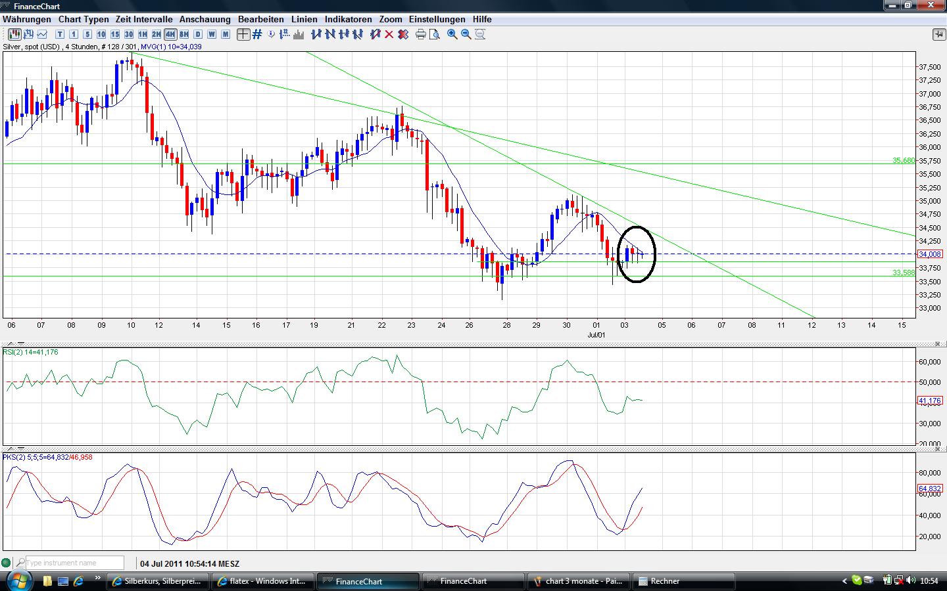This screenshot has height=591, width=947.
Task: Print the chart with printer icon
Action: (x=421, y=34)
